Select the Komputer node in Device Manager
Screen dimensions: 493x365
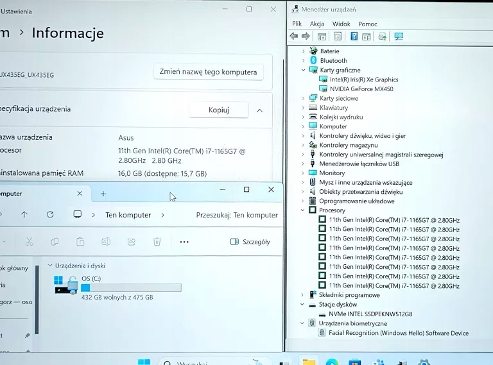(333, 126)
